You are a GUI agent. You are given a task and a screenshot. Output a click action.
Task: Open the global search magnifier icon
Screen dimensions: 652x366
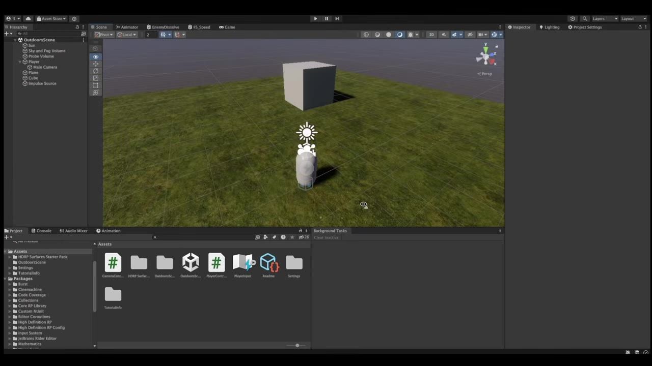click(585, 19)
